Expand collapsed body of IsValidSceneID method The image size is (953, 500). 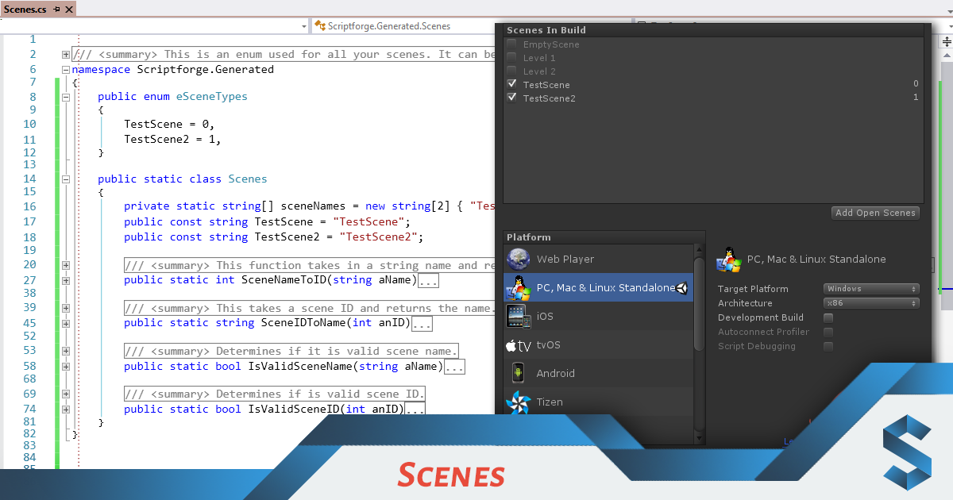[x=415, y=410]
